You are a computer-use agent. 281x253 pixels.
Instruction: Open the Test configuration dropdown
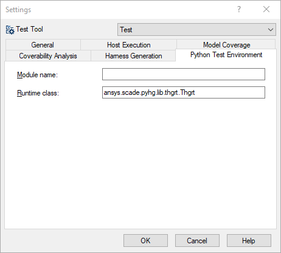(x=196, y=30)
